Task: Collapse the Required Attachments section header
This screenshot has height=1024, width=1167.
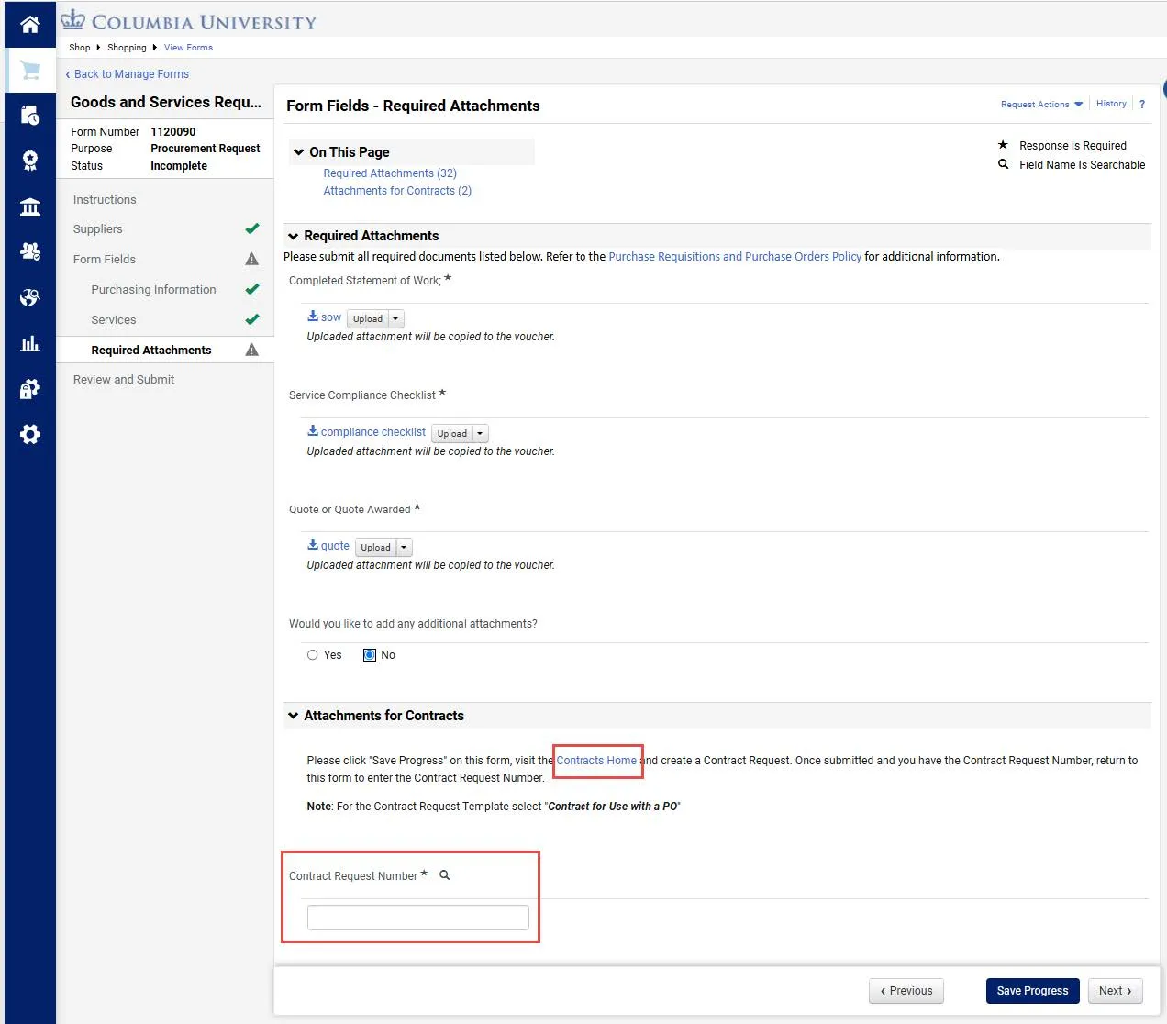Action: click(x=294, y=236)
